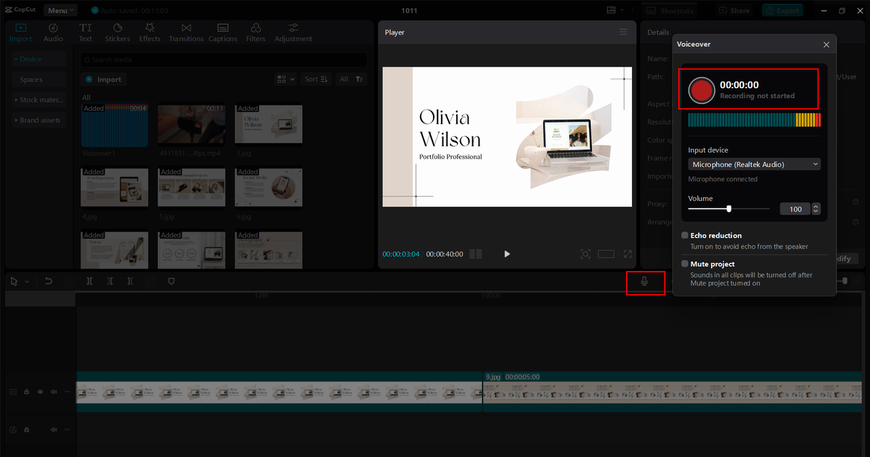Select the 9.jpg clip on the timeline
This screenshot has width=870, height=457.
click(x=672, y=392)
